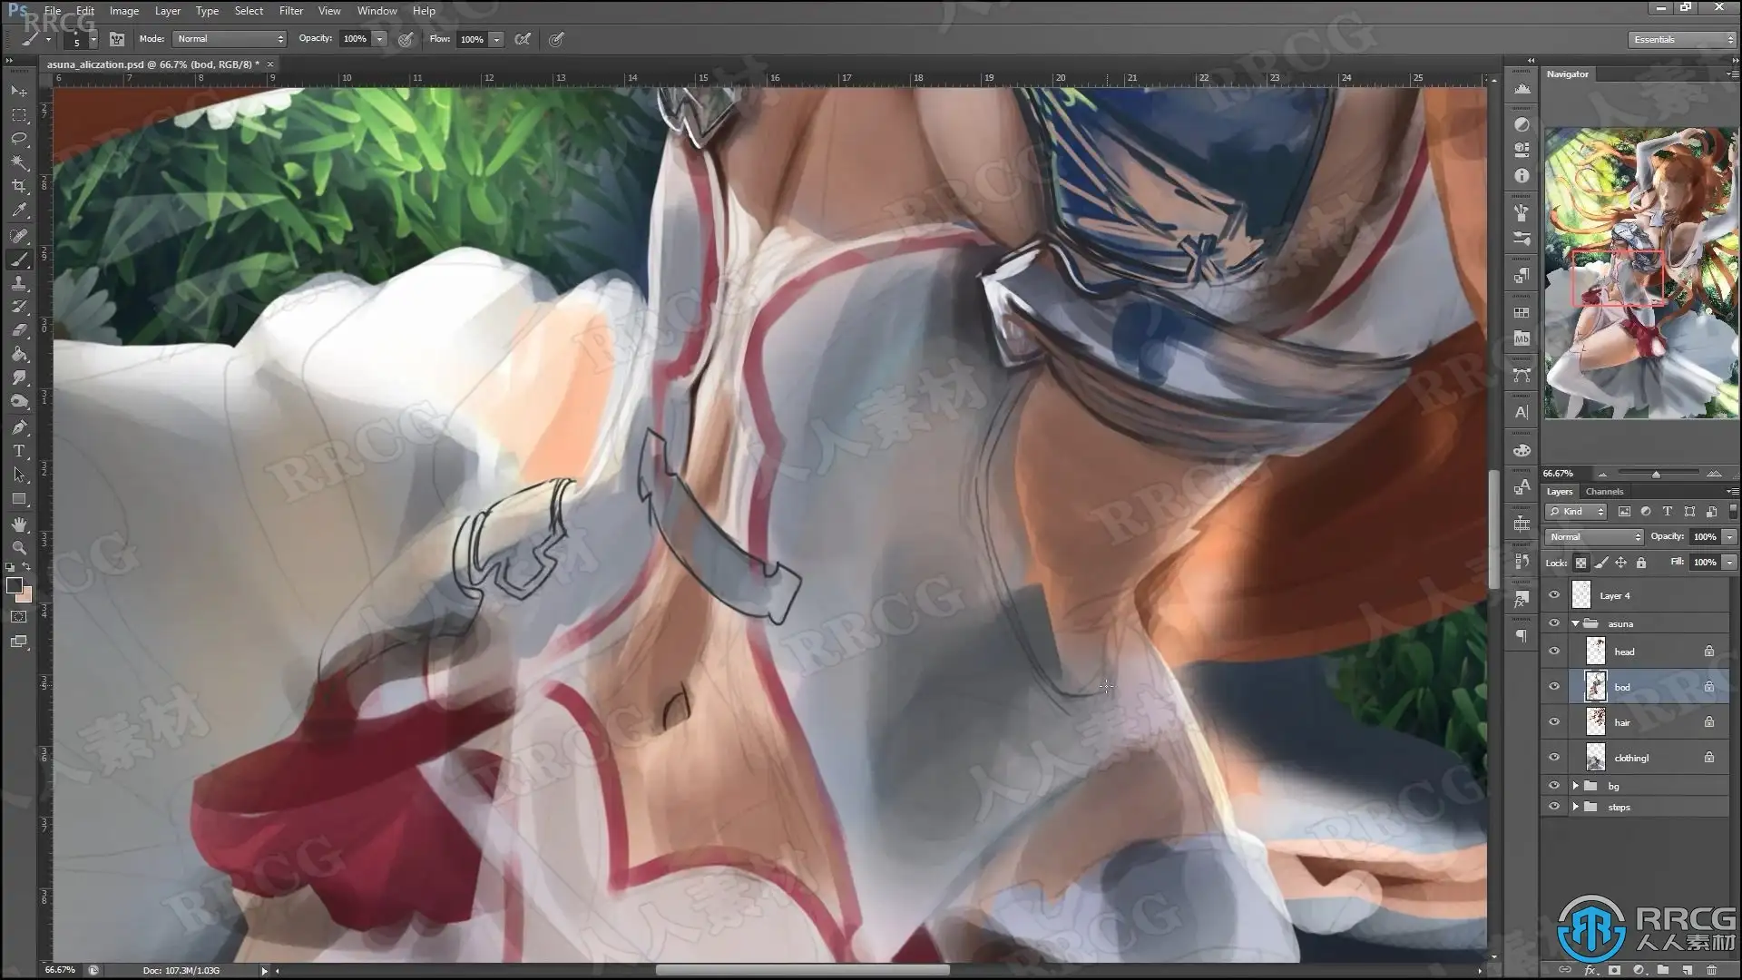This screenshot has height=980, width=1742.
Task: Select the Horizontal Type tool
Action: [x=19, y=451]
